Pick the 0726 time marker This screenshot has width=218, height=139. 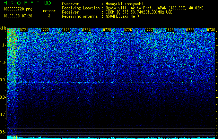pyautogui.click(x=128, y=30)
